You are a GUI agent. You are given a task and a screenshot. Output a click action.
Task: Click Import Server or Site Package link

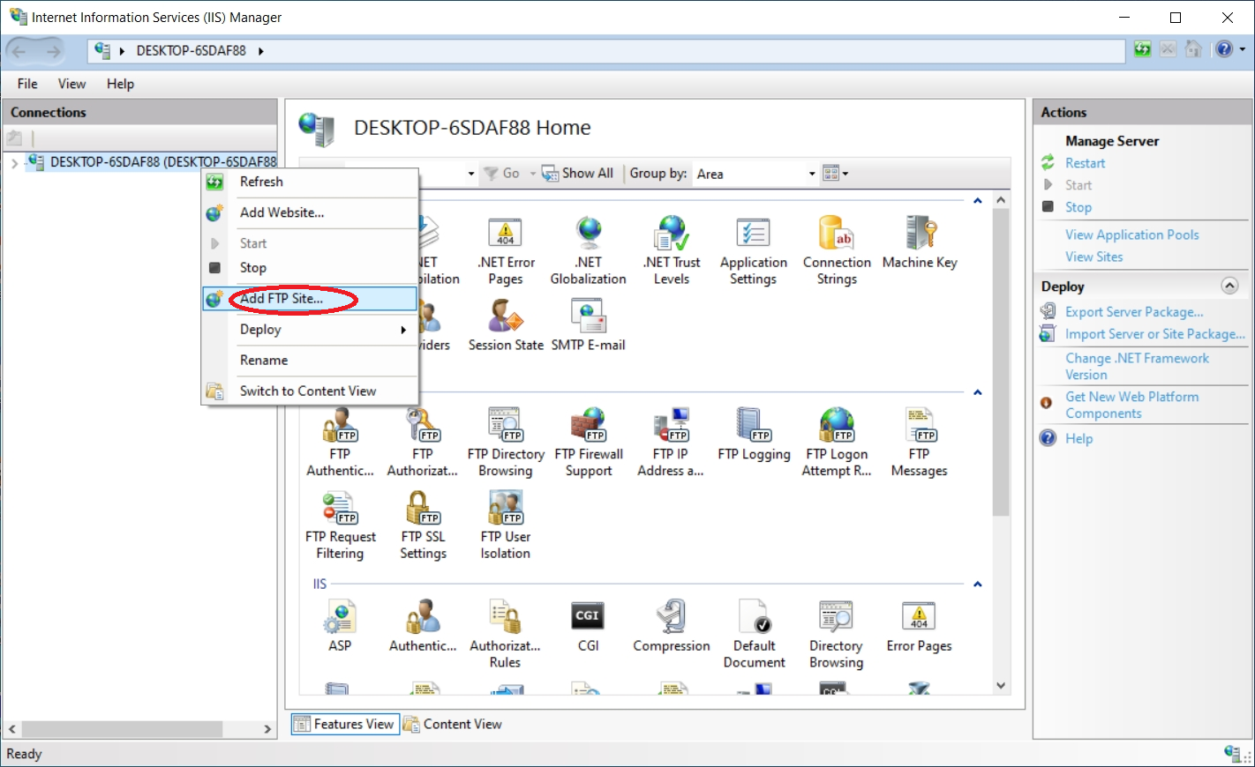point(1155,334)
